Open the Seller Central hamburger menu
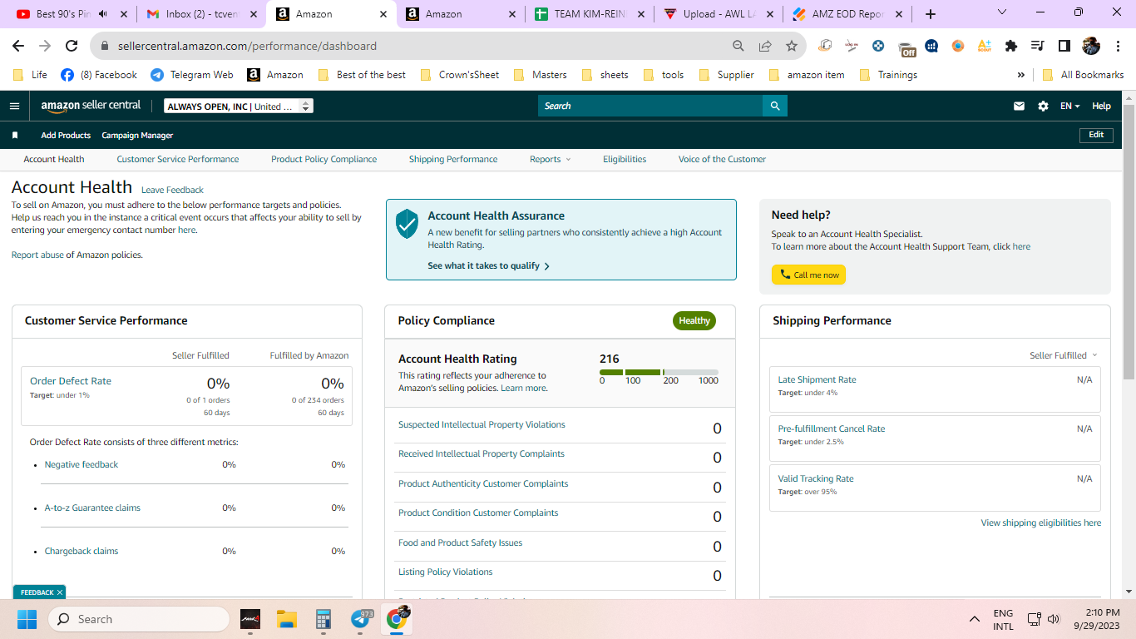1136x639 pixels. [x=14, y=106]
